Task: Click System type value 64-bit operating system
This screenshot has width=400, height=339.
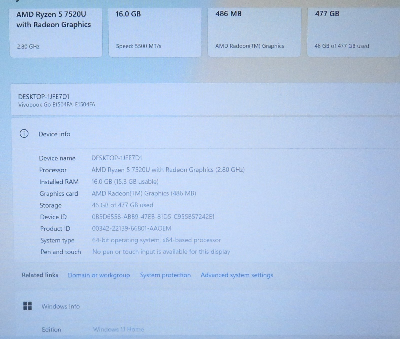Action: pyautogui.click(x=156, y=240)
